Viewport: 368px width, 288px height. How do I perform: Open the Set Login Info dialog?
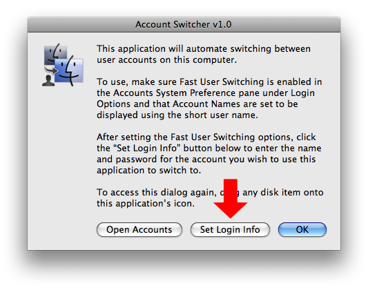point(230,229)
